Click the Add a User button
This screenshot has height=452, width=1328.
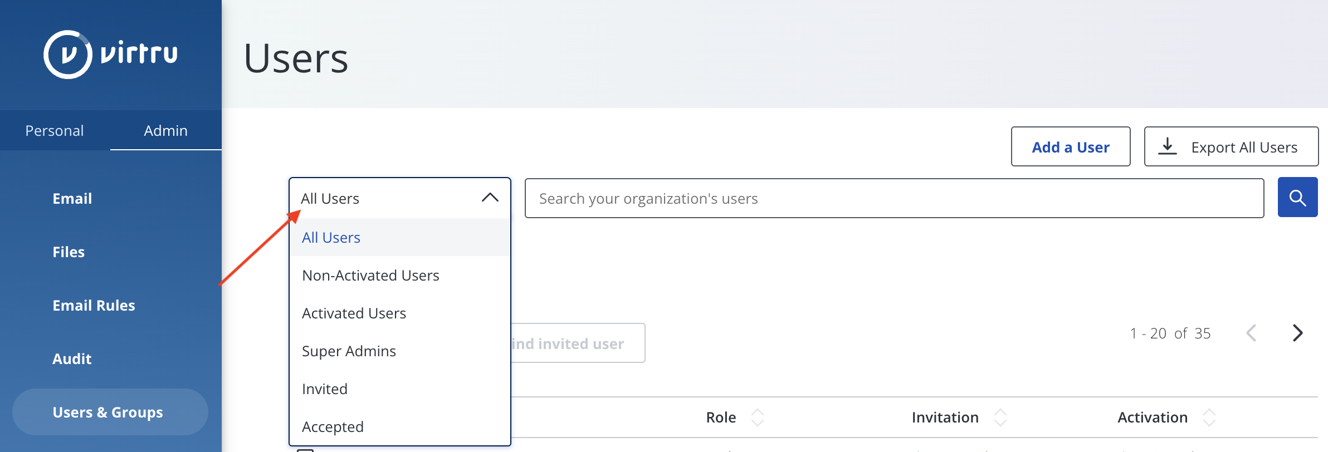1071,147
